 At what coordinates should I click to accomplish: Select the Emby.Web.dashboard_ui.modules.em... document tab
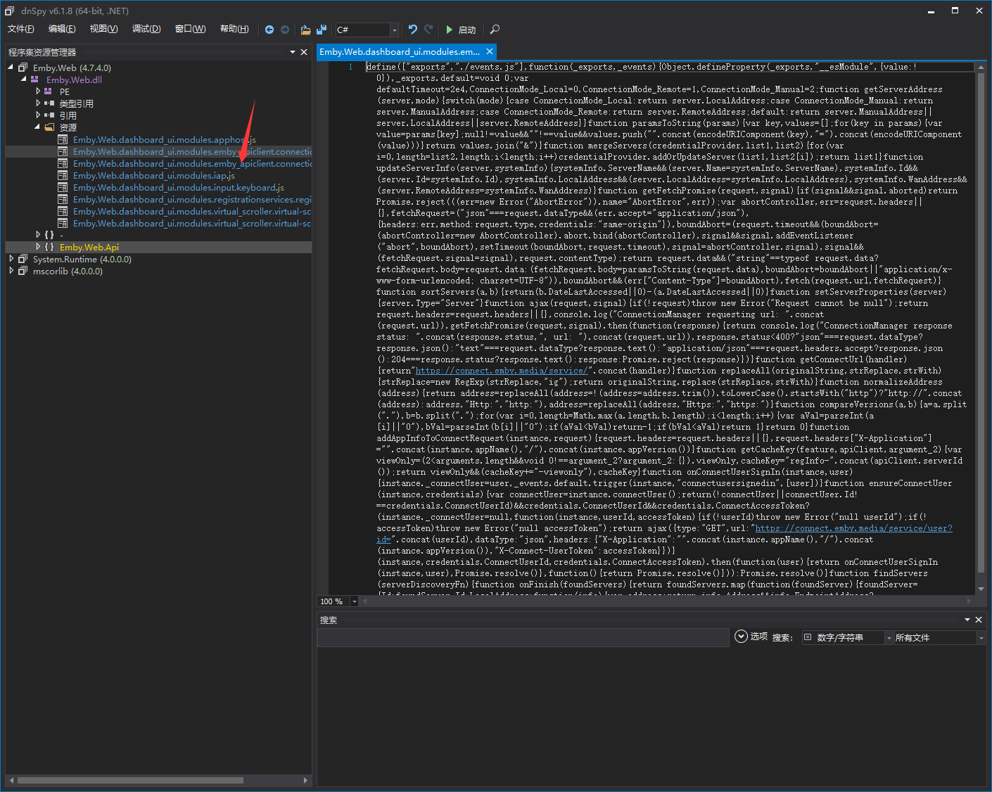click(x=400, y=52)
